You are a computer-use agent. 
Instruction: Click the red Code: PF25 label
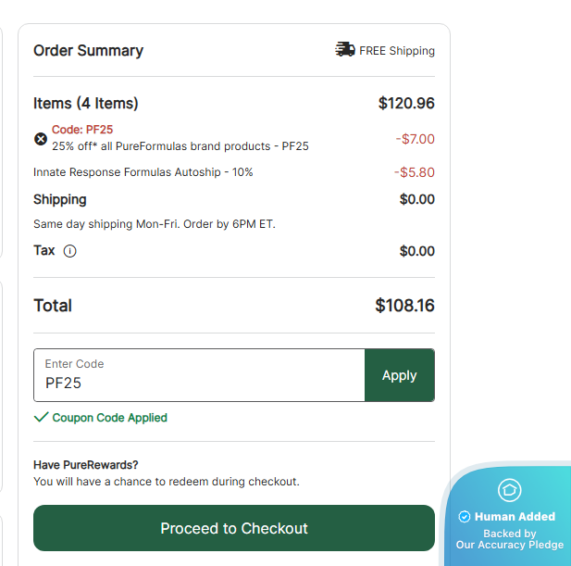[x=82, y=130]
